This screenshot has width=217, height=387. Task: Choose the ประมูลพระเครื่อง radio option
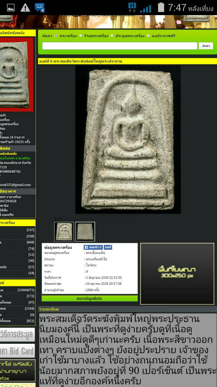coord(112,36)
